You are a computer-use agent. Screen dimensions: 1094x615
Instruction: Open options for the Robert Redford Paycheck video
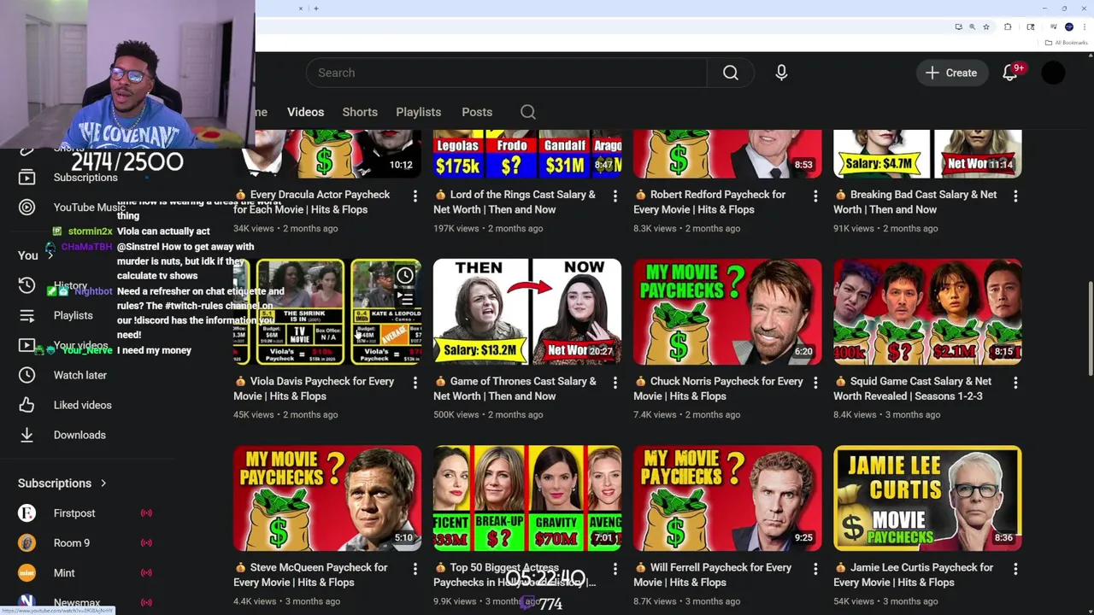coord(815,196)
